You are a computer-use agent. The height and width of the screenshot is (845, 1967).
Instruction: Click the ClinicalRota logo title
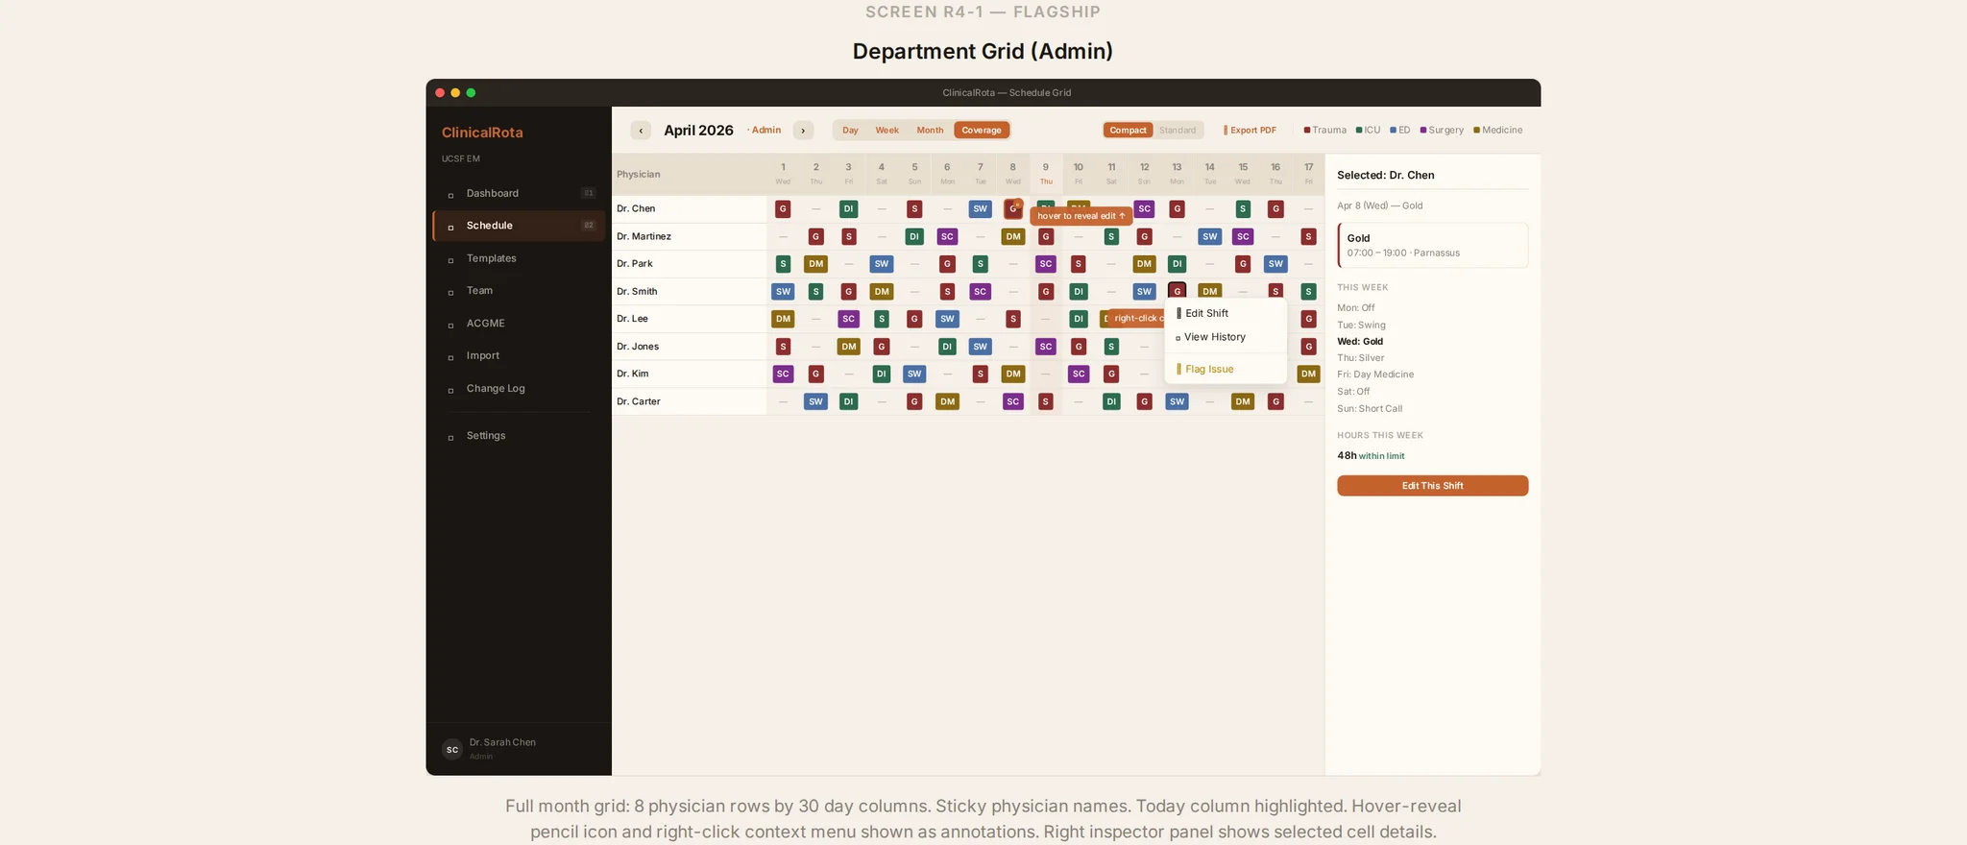pyautogui.click(x=482, y=133)
